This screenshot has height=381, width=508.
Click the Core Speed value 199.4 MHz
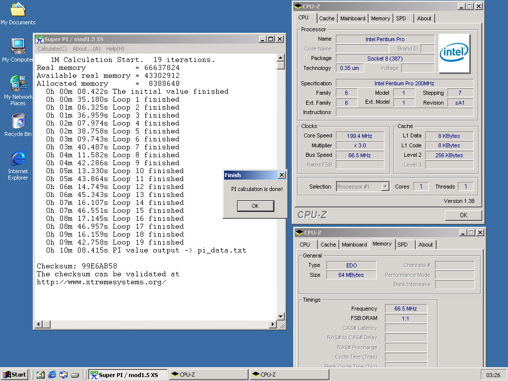[x=360, y=136]
